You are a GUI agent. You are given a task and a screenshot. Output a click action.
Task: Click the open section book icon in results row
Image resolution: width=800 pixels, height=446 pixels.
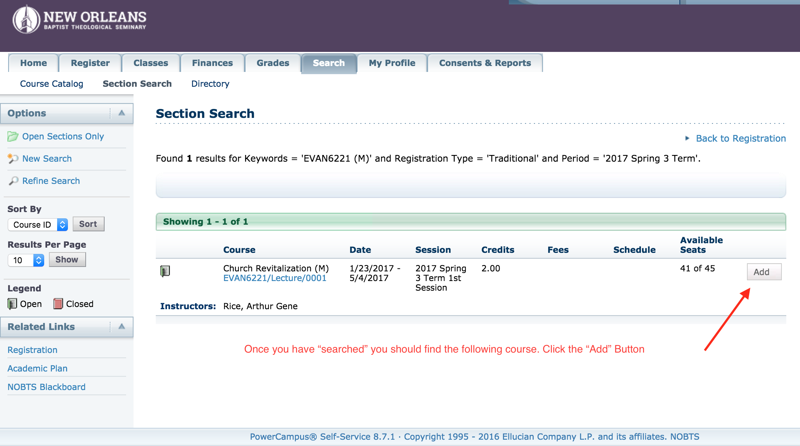165,271
